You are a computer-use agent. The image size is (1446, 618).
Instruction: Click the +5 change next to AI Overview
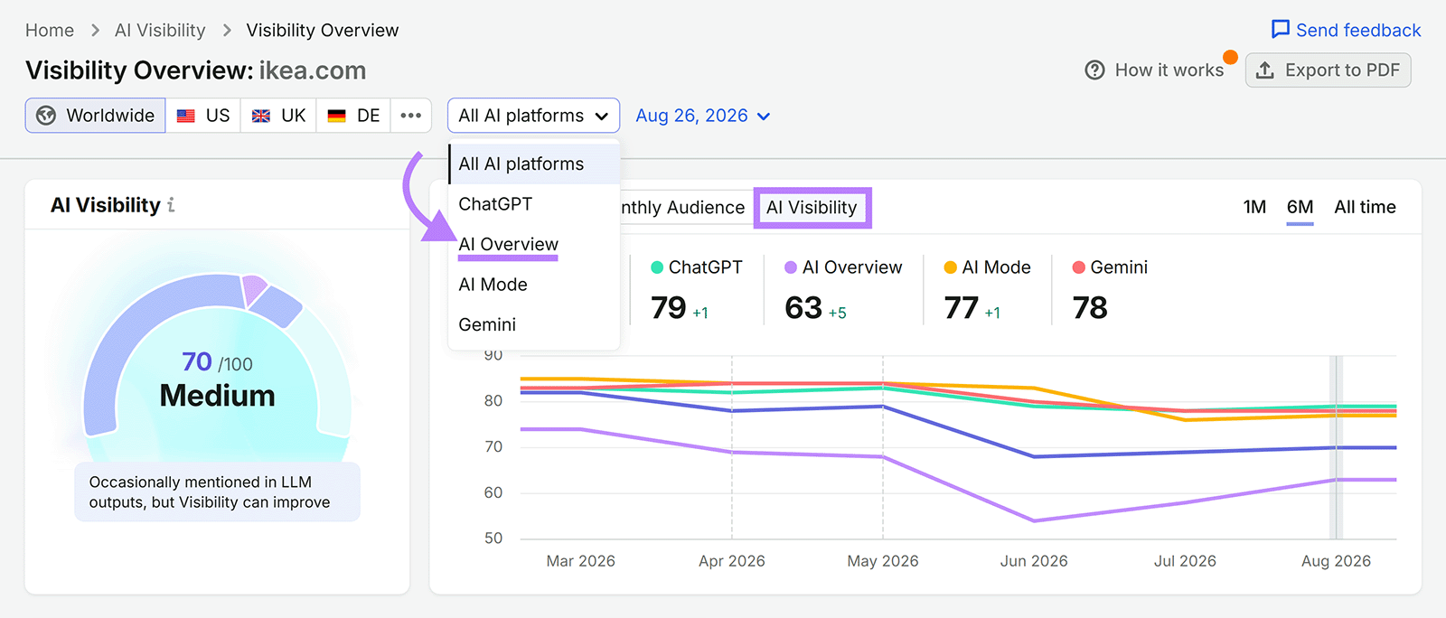[x=837, y=313]
